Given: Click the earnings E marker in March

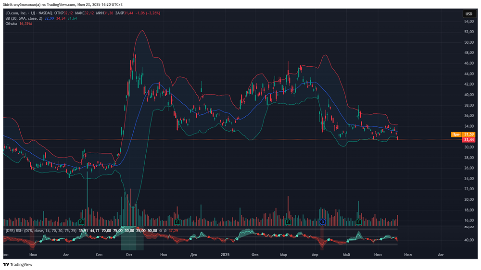Looking at the screenshot, I should (x=288, y=221).
